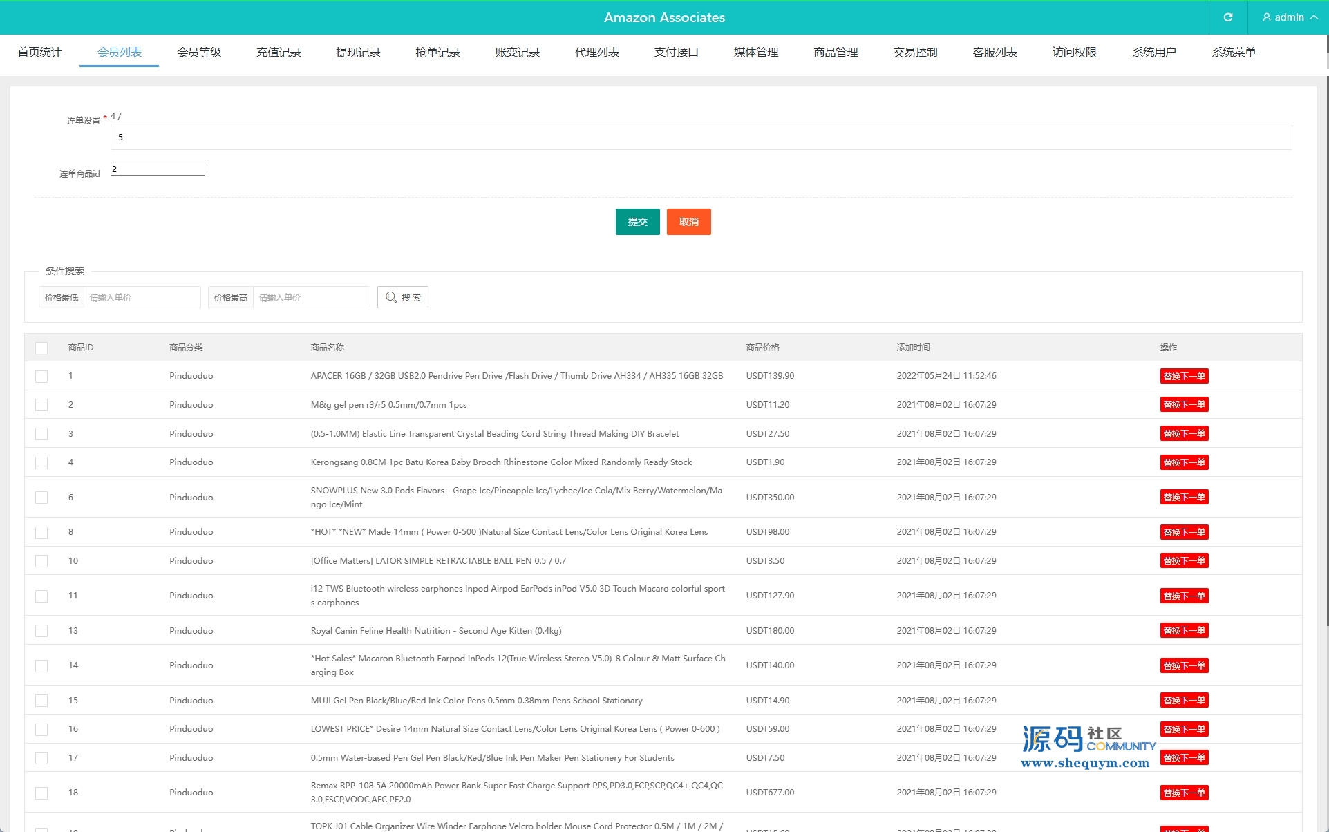
Task: Select the checkbox for Remax power bank row
Action: tap(41, 793)
